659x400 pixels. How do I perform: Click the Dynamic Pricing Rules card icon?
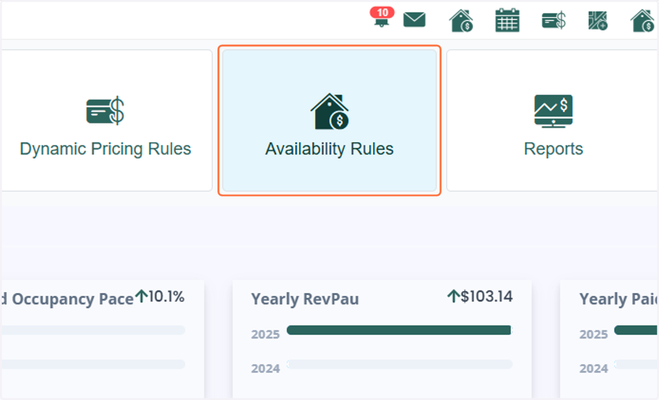pos(105,110)
